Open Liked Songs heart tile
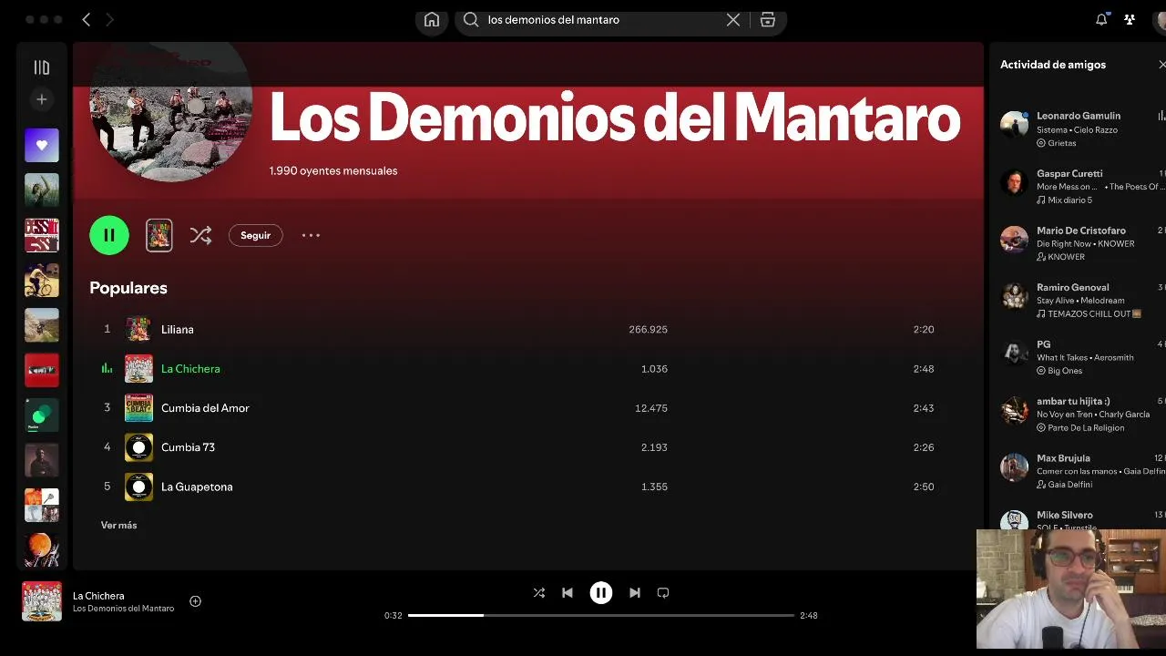1166x656 pixels. 42,145
